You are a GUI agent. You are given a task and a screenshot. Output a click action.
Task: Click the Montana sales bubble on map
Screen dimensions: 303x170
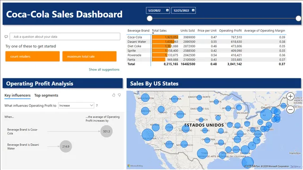[175, 99]
